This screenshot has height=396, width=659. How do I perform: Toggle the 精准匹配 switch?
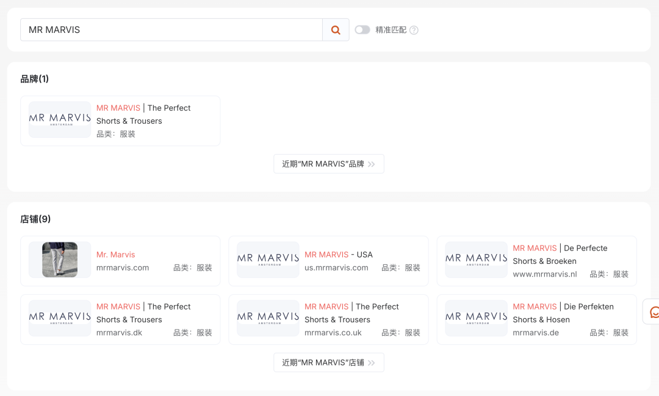coord(362,30)
